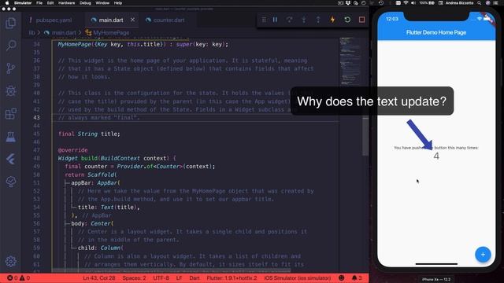
Task: Click the editor minimap
Action: pos(350,61)
